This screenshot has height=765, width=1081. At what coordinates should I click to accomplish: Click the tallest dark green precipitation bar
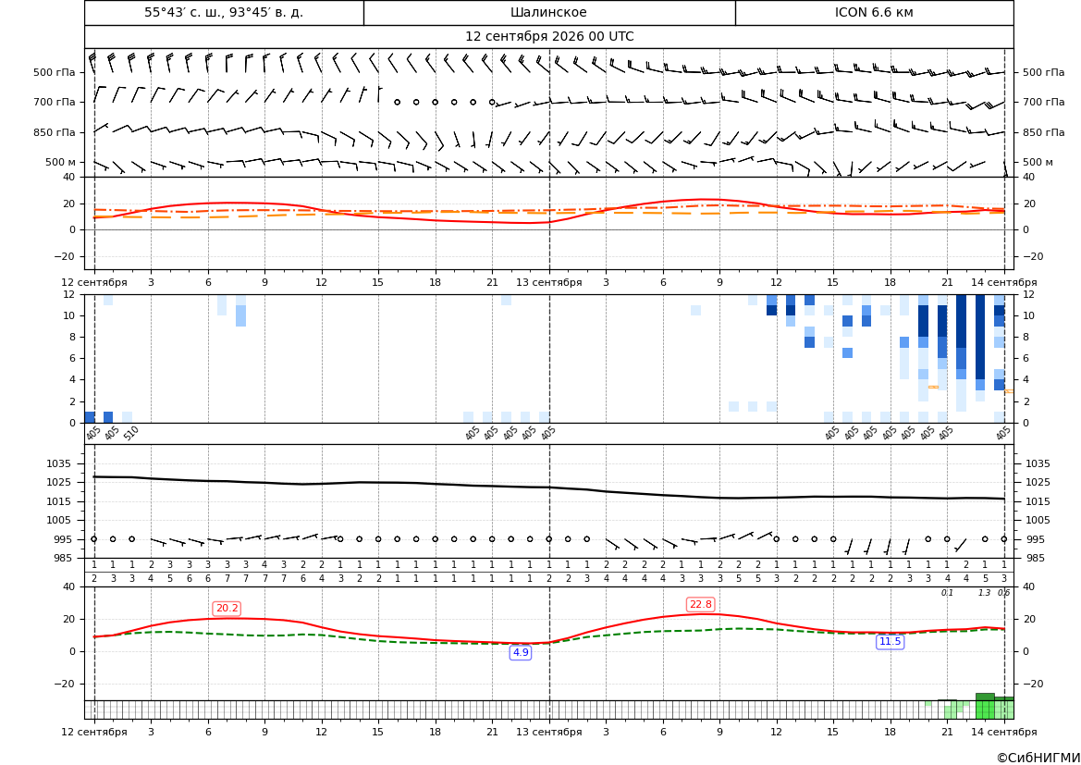985,697
